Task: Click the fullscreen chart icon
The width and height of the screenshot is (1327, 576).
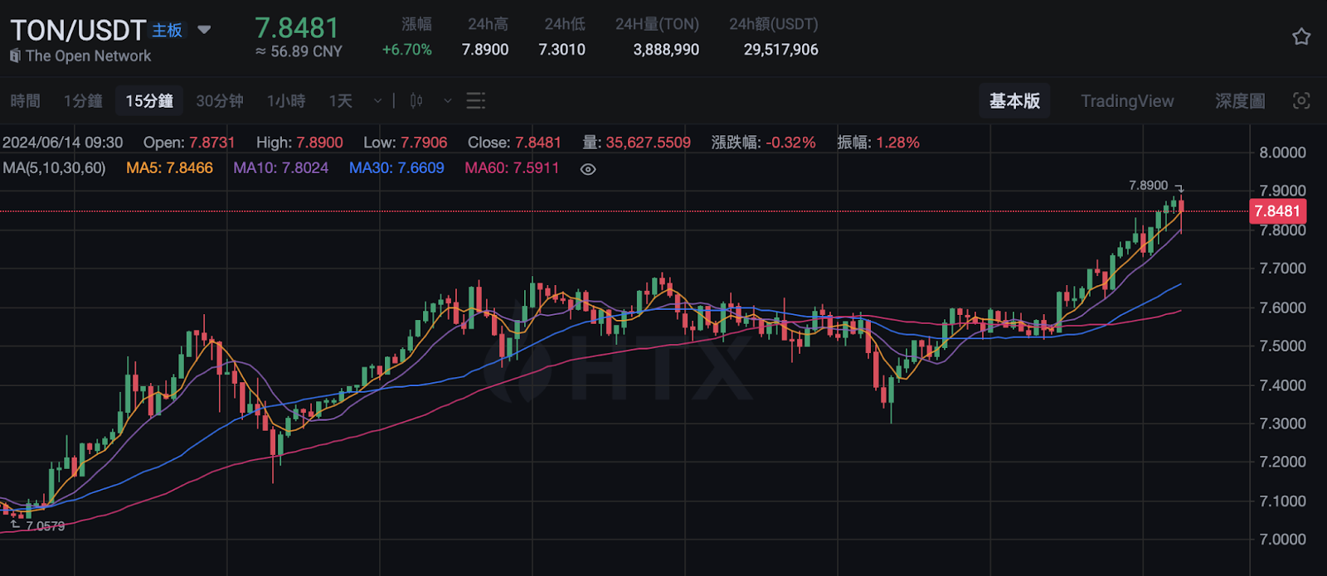Action: pyautogui.click(x=1301, y=101)
